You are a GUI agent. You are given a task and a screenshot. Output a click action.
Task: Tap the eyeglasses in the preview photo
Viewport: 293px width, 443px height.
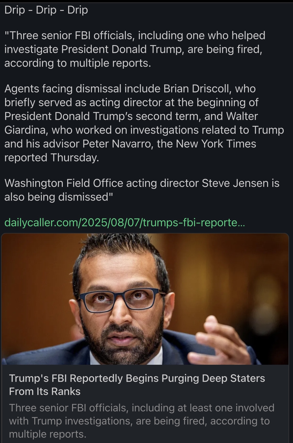coord(122,300)
